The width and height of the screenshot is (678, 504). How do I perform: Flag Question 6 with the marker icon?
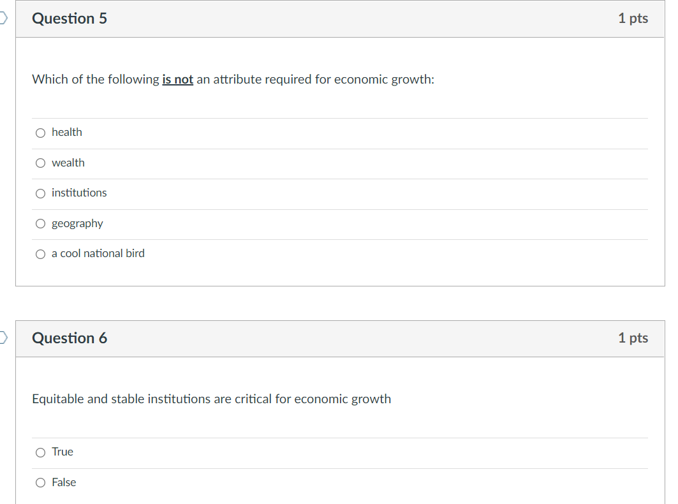3,337
